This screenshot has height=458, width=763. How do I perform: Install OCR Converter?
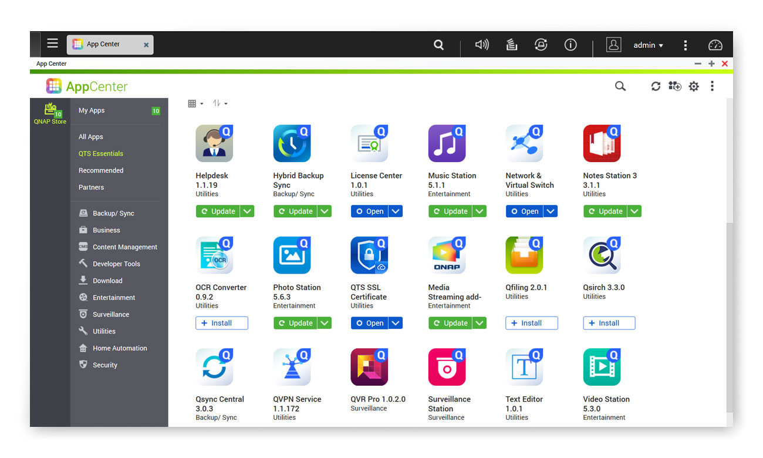(x=222, y=323)
